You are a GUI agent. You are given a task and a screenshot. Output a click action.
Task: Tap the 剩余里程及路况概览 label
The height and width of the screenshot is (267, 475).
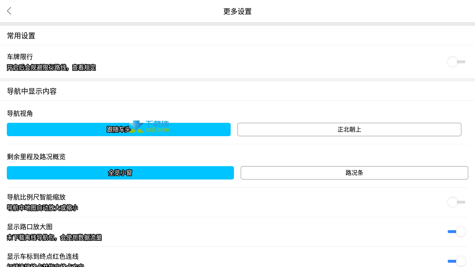[x=36, y=157]
